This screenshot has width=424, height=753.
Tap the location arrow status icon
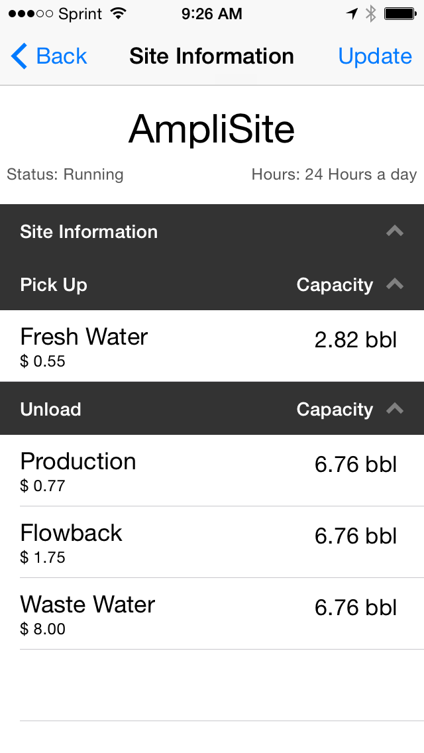click(352, 14)
